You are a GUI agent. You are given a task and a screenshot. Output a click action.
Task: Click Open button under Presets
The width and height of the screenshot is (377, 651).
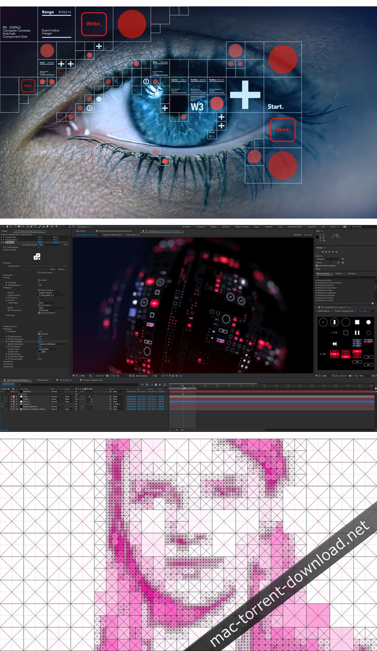(53, 269)
